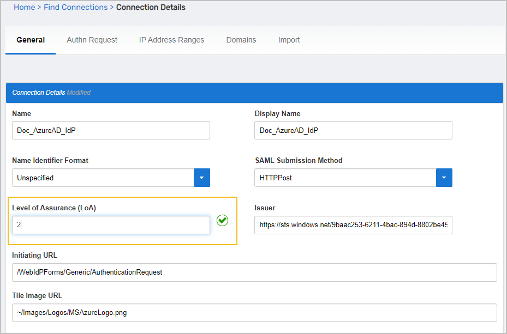The width and height of the screenshot is (507, 334).
Task: Click the Connection Details breadcrumb text
Action: point(151,7)
